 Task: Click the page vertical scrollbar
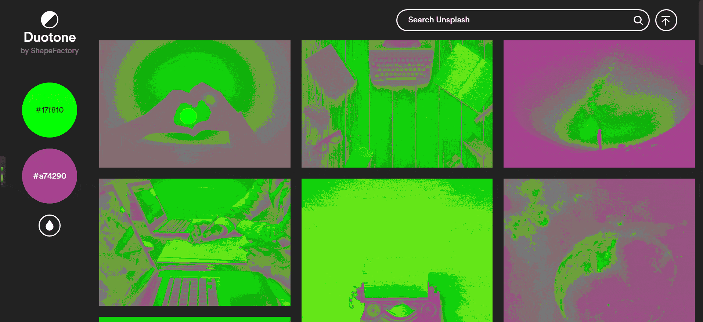pyautogui.click(x=700, y=33)
